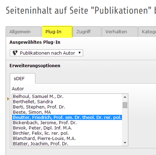Click the dropdown arrow of plug-in selector

(80, 53)
